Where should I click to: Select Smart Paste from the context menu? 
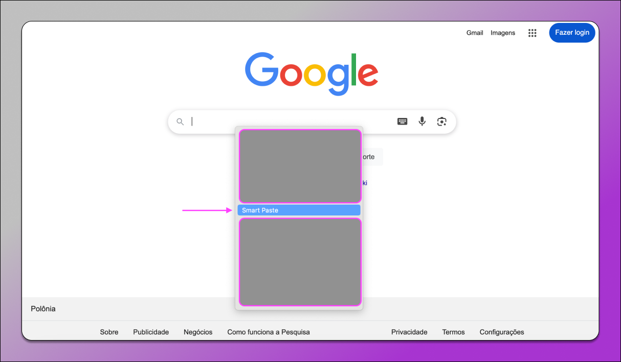299,210
